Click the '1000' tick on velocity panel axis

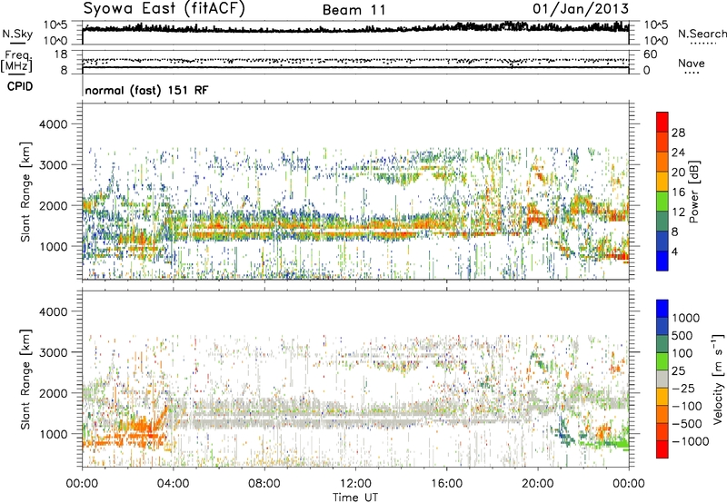pyautogui.click(x=54, y=434)
